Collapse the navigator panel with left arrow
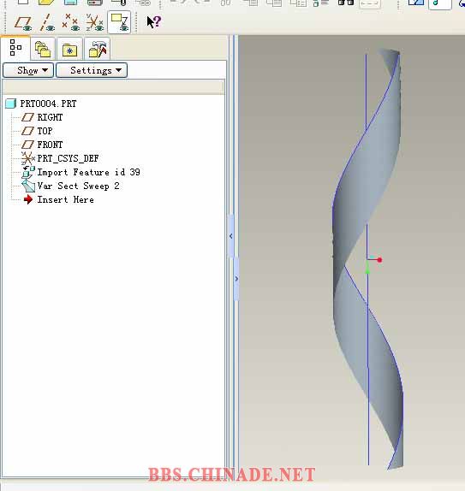465x491 pixels. [231, 236]
